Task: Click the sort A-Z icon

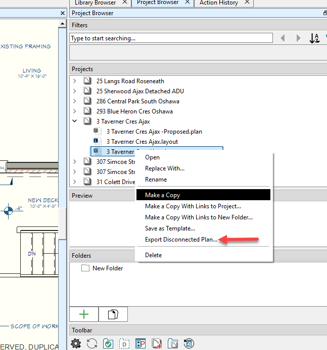Action: (x=314, y=38)
